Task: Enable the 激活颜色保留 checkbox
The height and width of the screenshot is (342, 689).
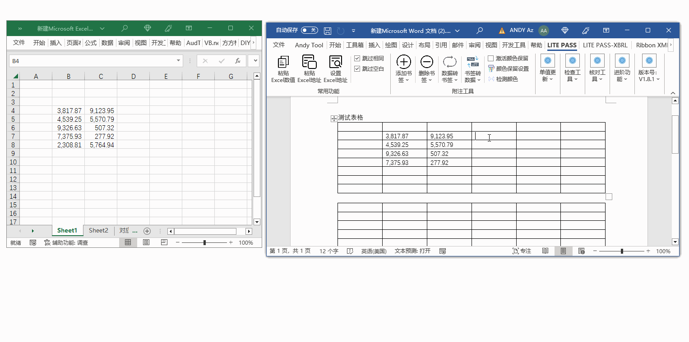Action: pos(491,59)
